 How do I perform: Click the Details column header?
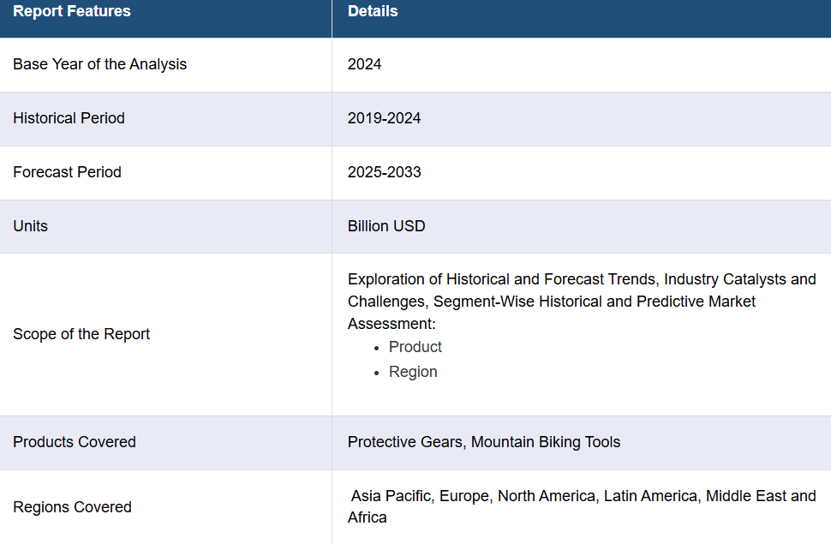(373, 11)
